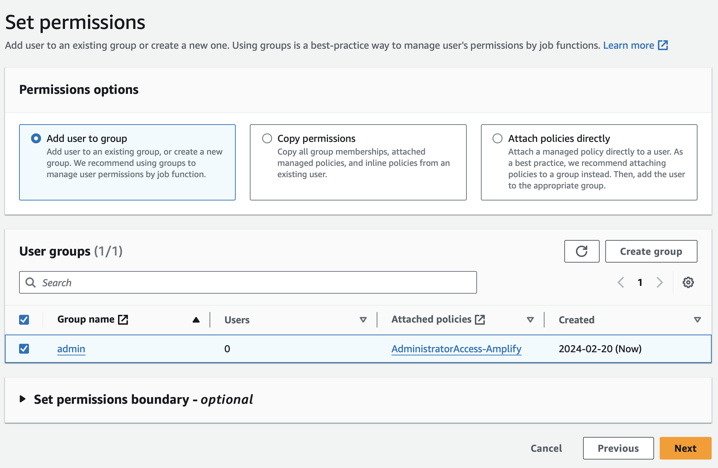
Task: Click the next page chevron in pagination
Action: coord(659,282)
